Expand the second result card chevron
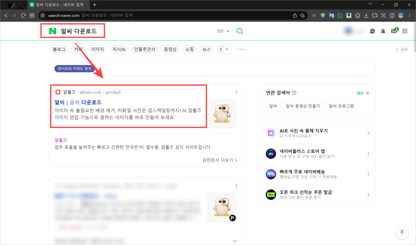416x245 pixels. click(235, 241)
